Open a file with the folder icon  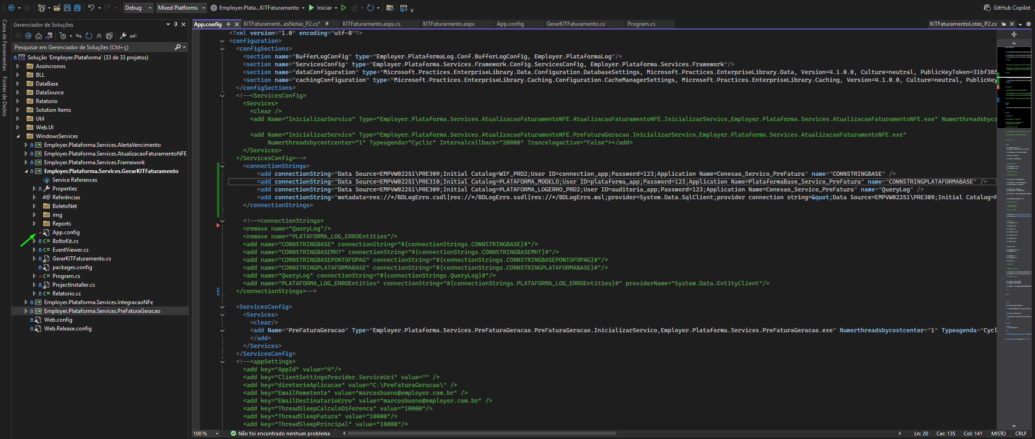pos(57,8)
